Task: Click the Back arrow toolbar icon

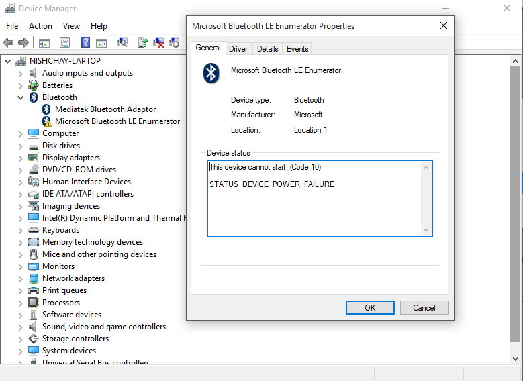Action: click(8, 43)
